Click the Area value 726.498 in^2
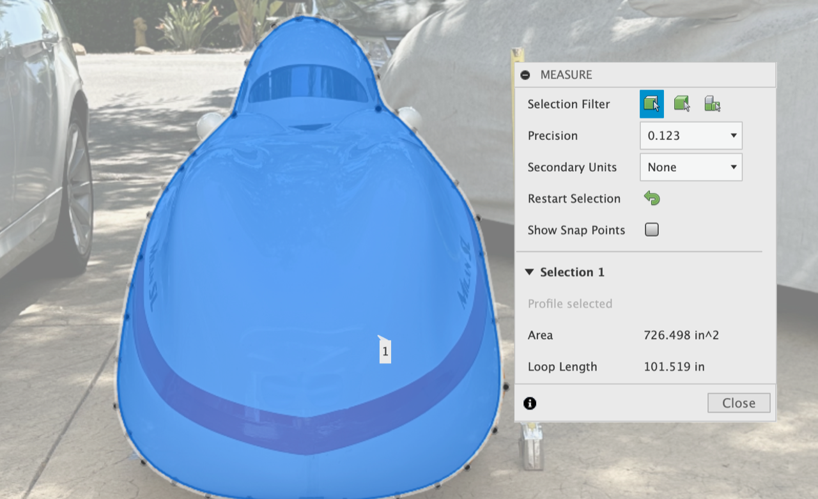 [681, 335]
